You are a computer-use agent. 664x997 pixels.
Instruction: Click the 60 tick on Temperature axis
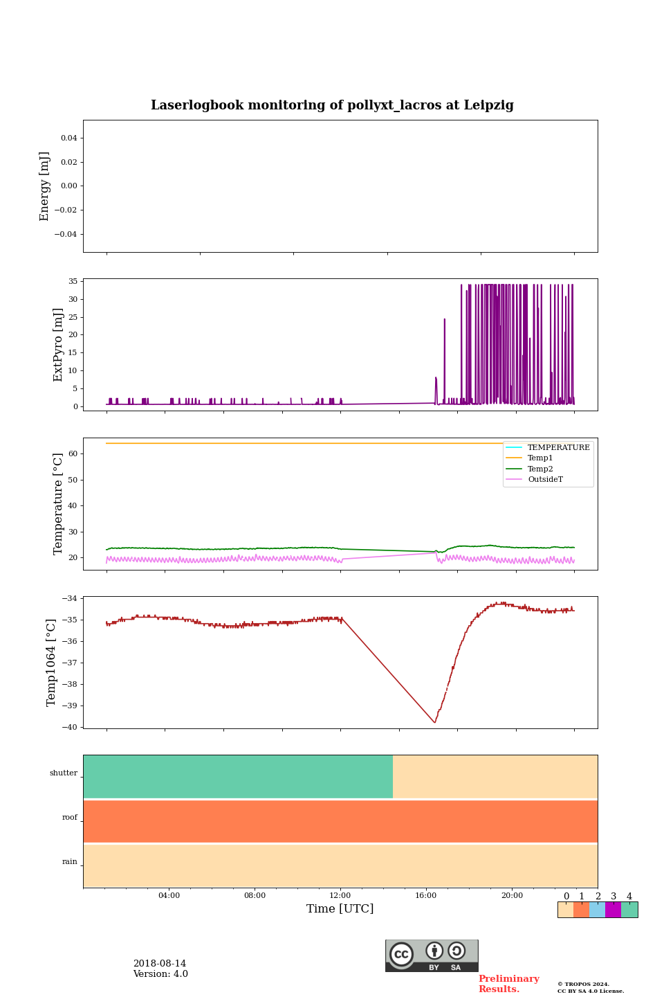click(73, 453)
